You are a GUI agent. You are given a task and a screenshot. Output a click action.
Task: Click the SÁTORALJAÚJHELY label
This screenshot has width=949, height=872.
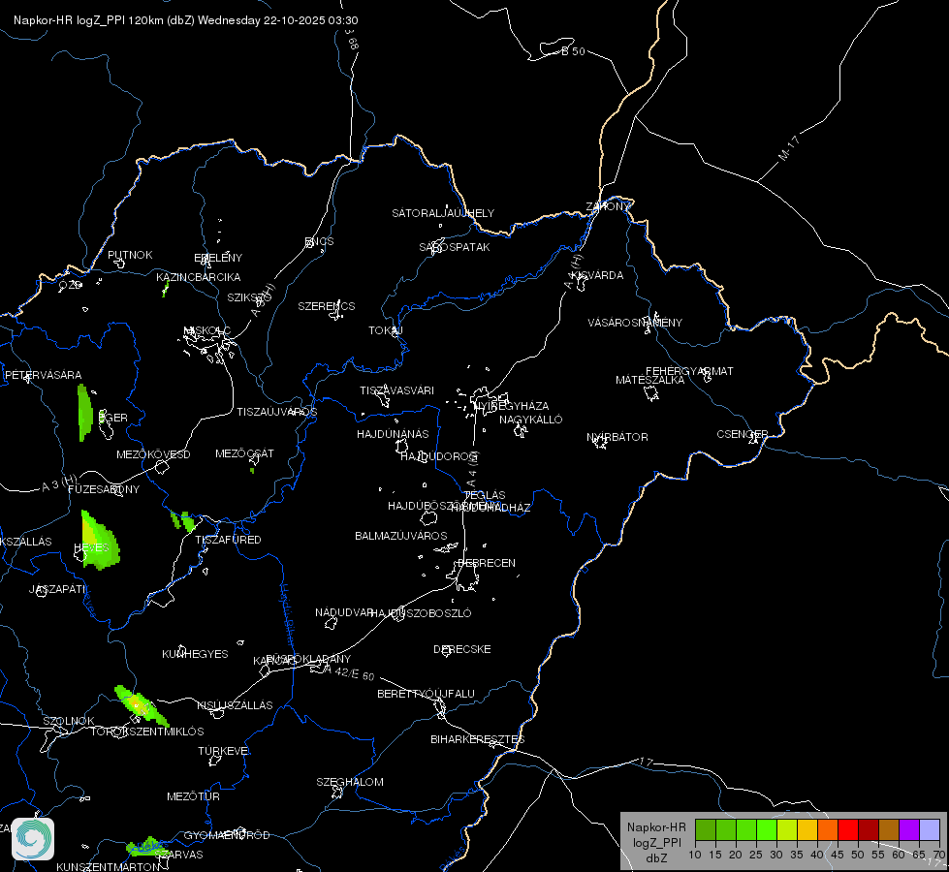443,213
